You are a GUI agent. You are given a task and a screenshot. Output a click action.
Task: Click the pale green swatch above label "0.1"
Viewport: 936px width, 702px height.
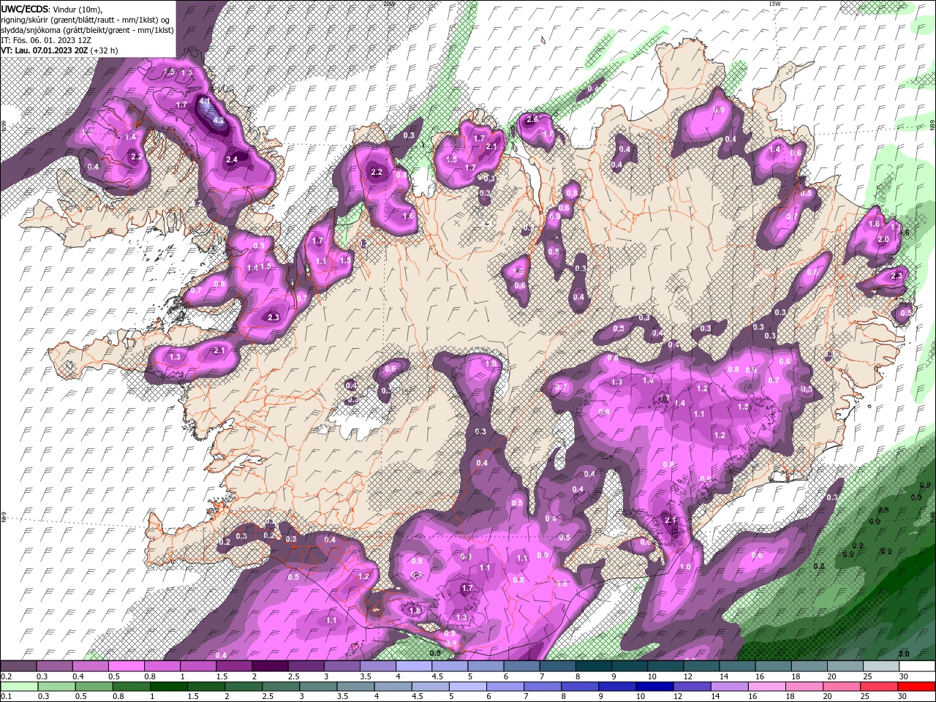(x=18, y=687)
